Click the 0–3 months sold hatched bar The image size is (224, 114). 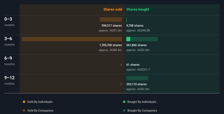tap(111, 20)
